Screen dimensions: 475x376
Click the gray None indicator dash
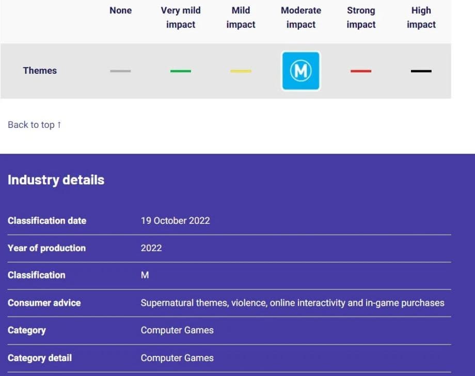click(x=120, y=71)
